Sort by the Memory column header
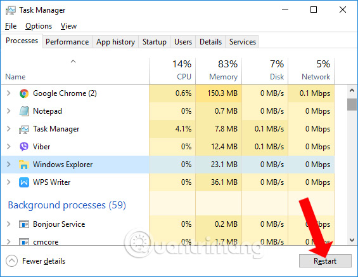358x277 pixels. pyautogui.click(x=219, y=71)
